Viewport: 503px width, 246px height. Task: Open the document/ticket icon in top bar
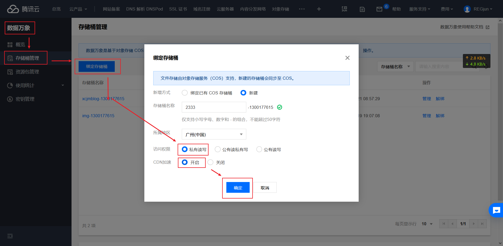coord(362,9)
